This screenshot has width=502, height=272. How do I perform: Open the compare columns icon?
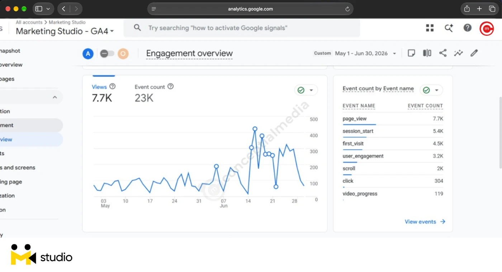427,53
